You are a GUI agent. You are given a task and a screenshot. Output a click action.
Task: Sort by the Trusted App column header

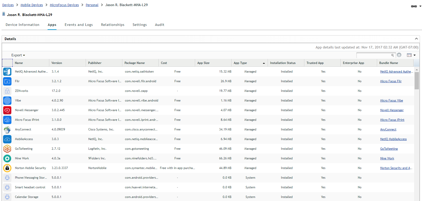(322, 63)
